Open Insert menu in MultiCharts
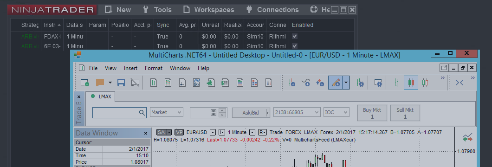Viewport: 492px width, 167px height. pos(130,68)
